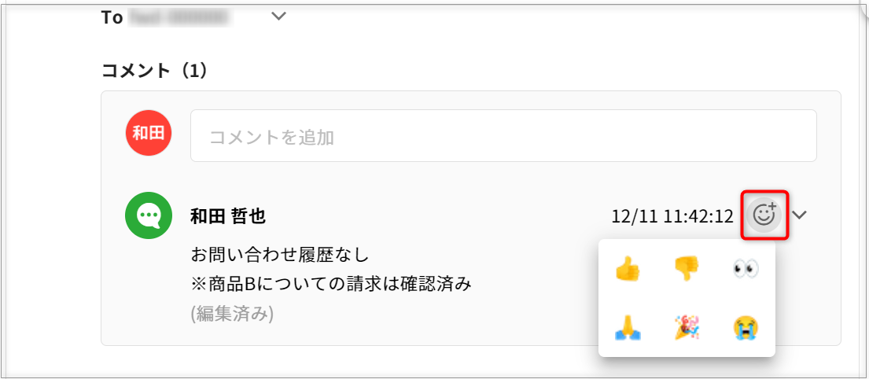This screenshot has width=869, height=379.
Task: React with the thumbs up emoji
Action: point(628,270)
